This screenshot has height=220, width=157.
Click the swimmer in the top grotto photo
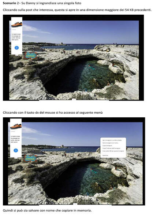(x=91, y=67)
